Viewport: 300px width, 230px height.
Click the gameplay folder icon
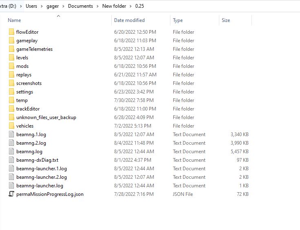11,40
